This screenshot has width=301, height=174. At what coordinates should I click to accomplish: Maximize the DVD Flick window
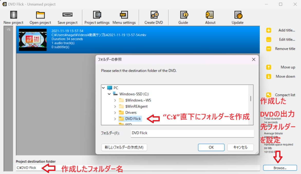(281, 4)
